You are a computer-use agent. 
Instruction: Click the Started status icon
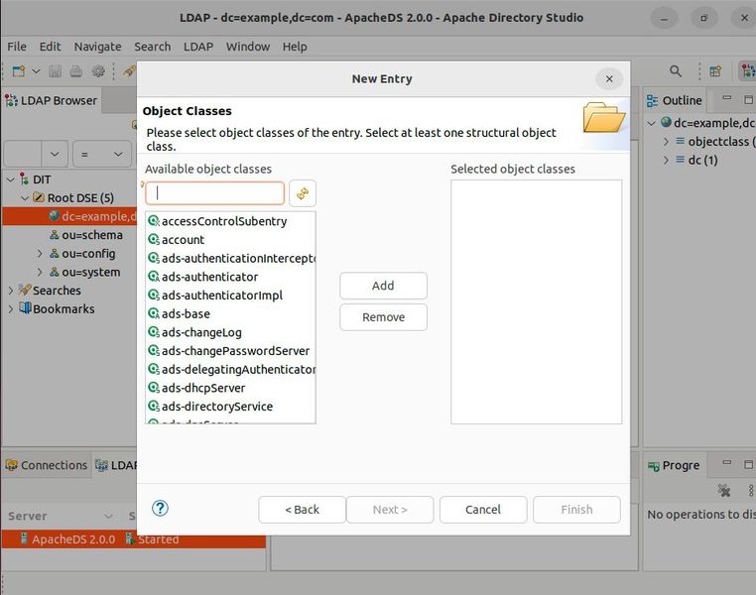[x=129, y=538]
